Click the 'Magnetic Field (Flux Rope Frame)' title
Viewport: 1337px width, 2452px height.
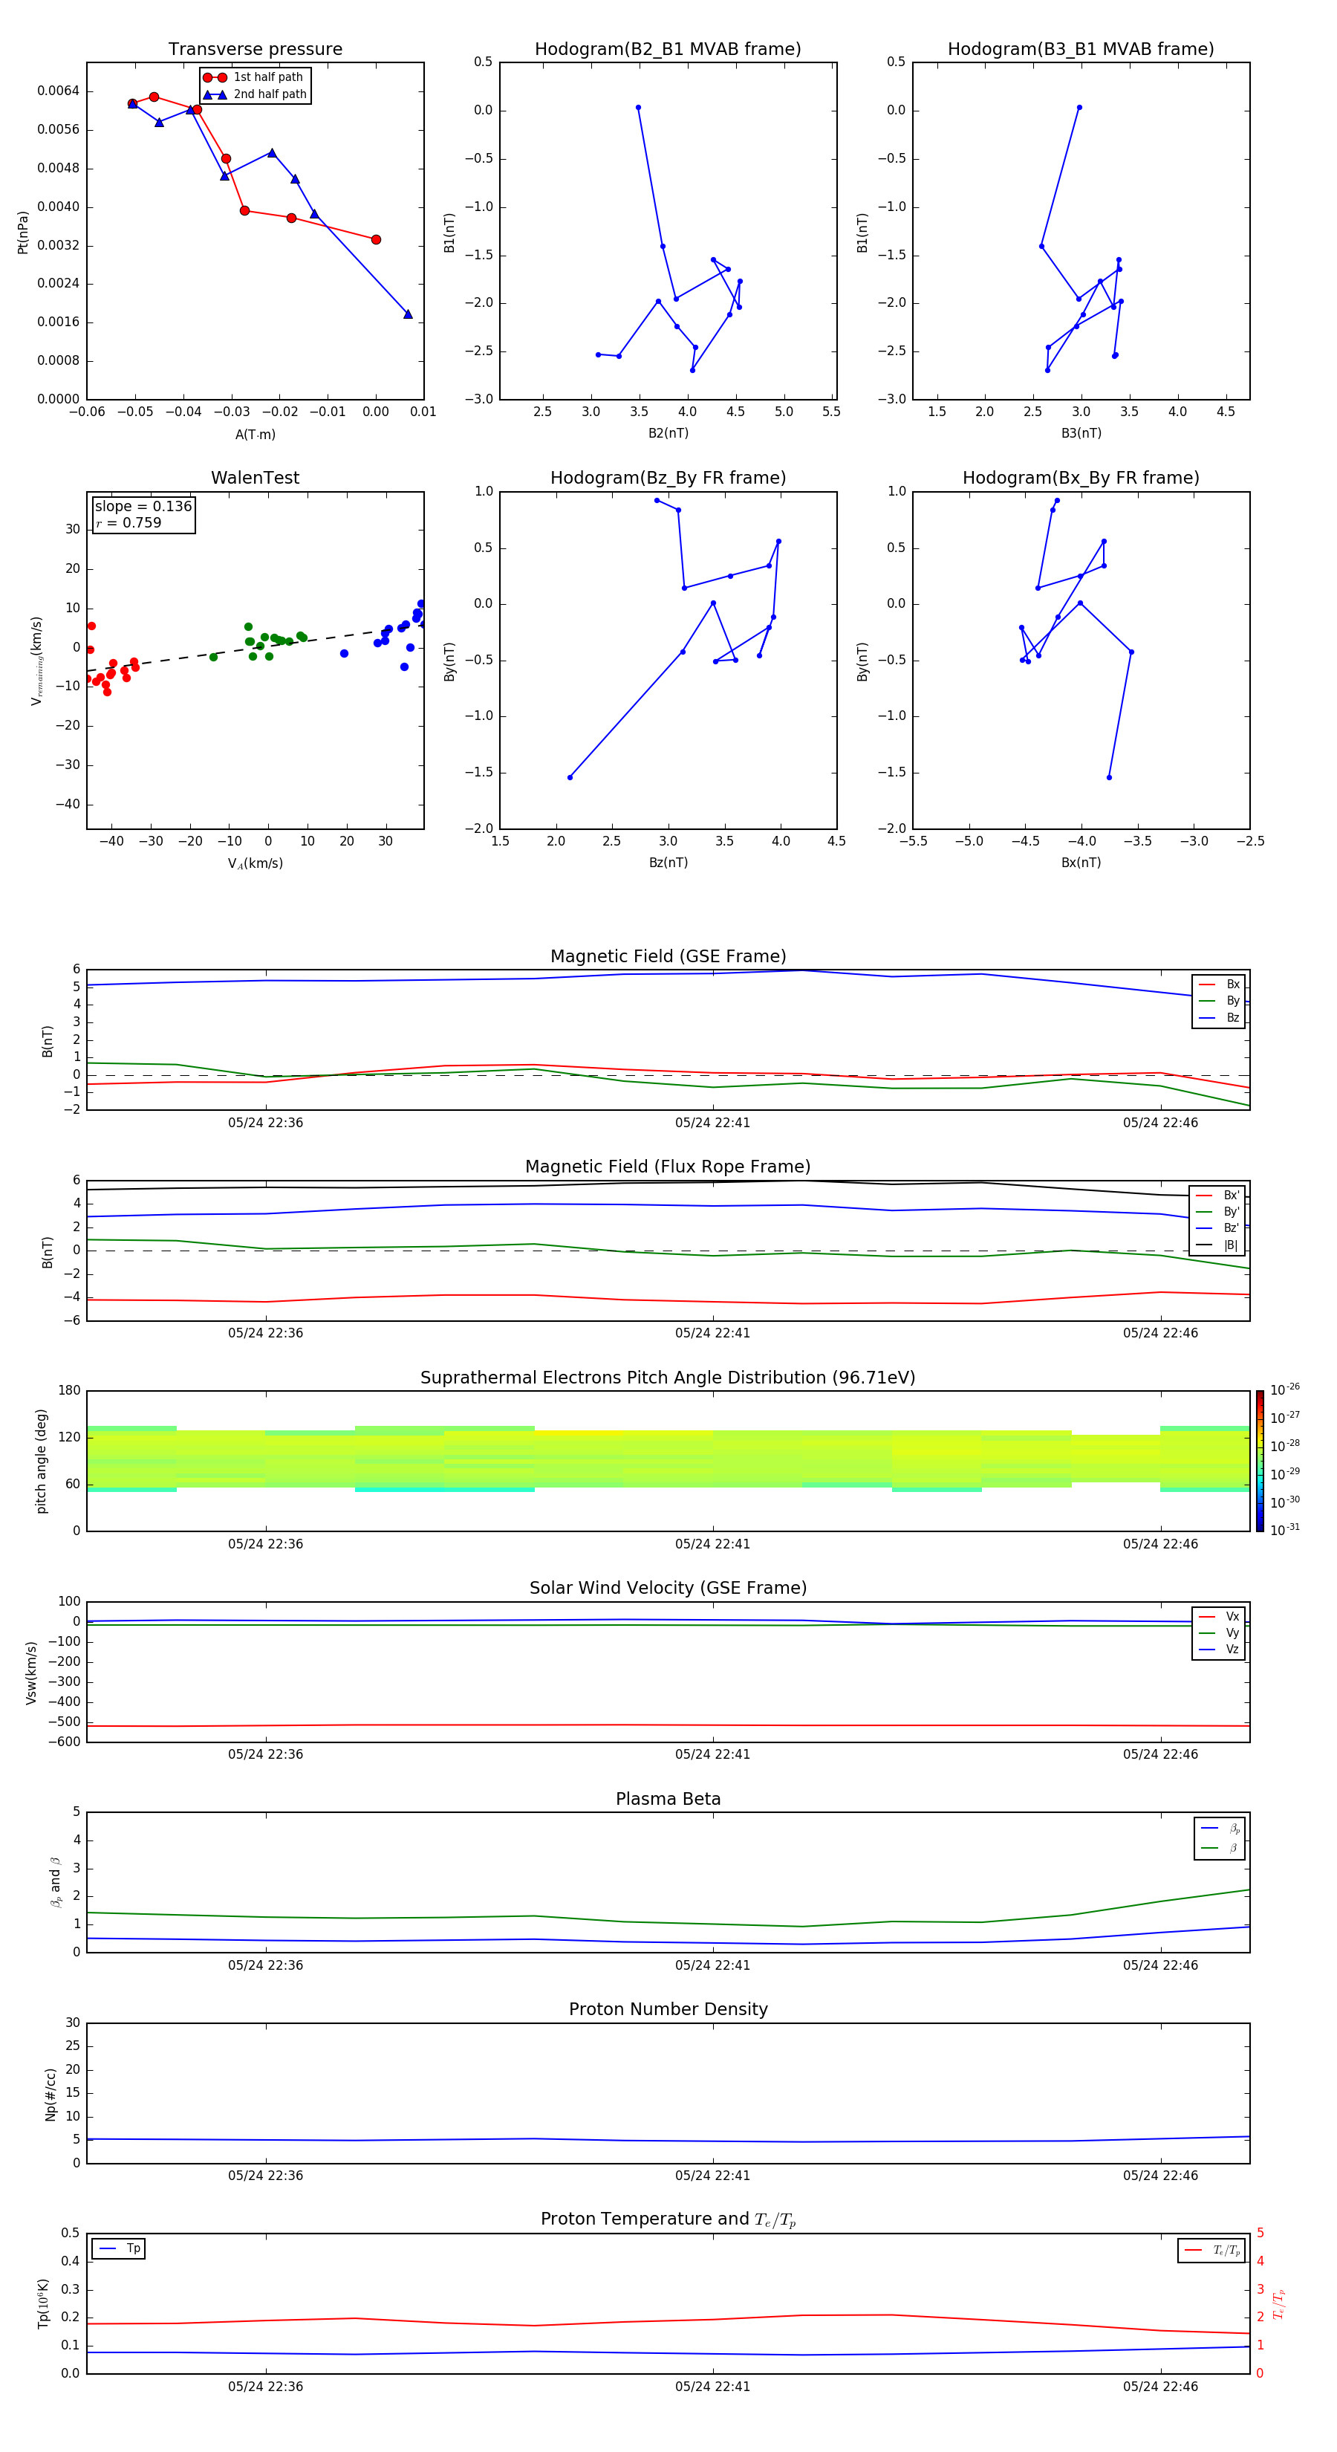coord(668,1167)
